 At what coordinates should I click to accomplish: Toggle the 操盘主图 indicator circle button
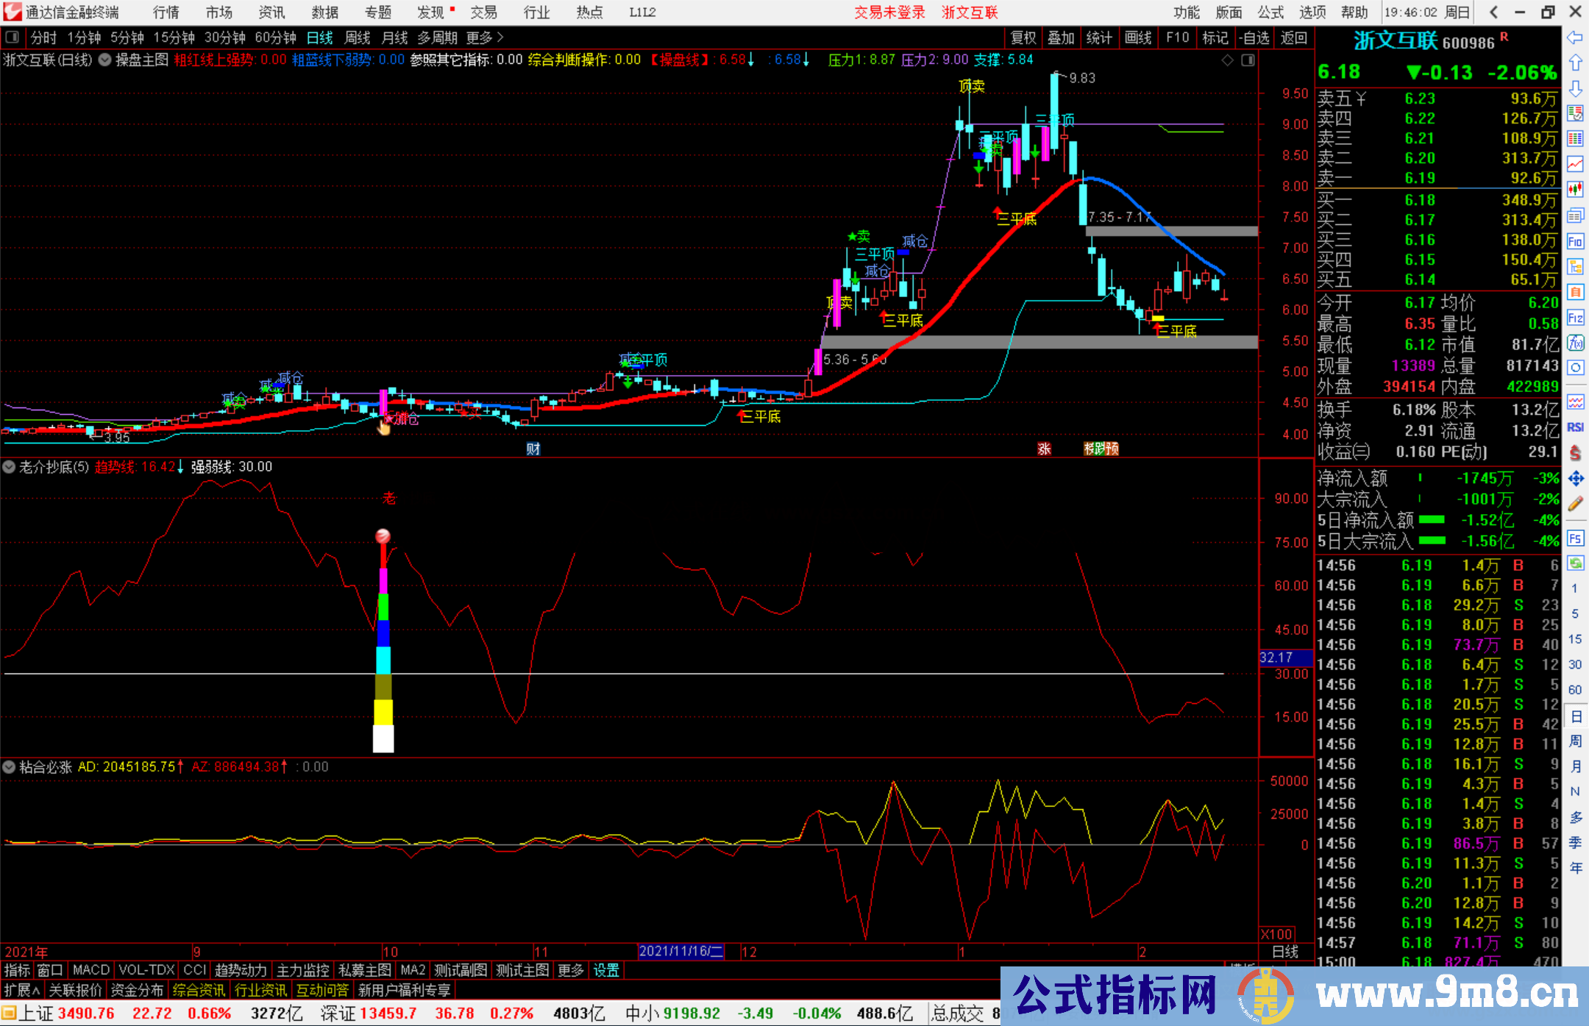coord(104,60)
